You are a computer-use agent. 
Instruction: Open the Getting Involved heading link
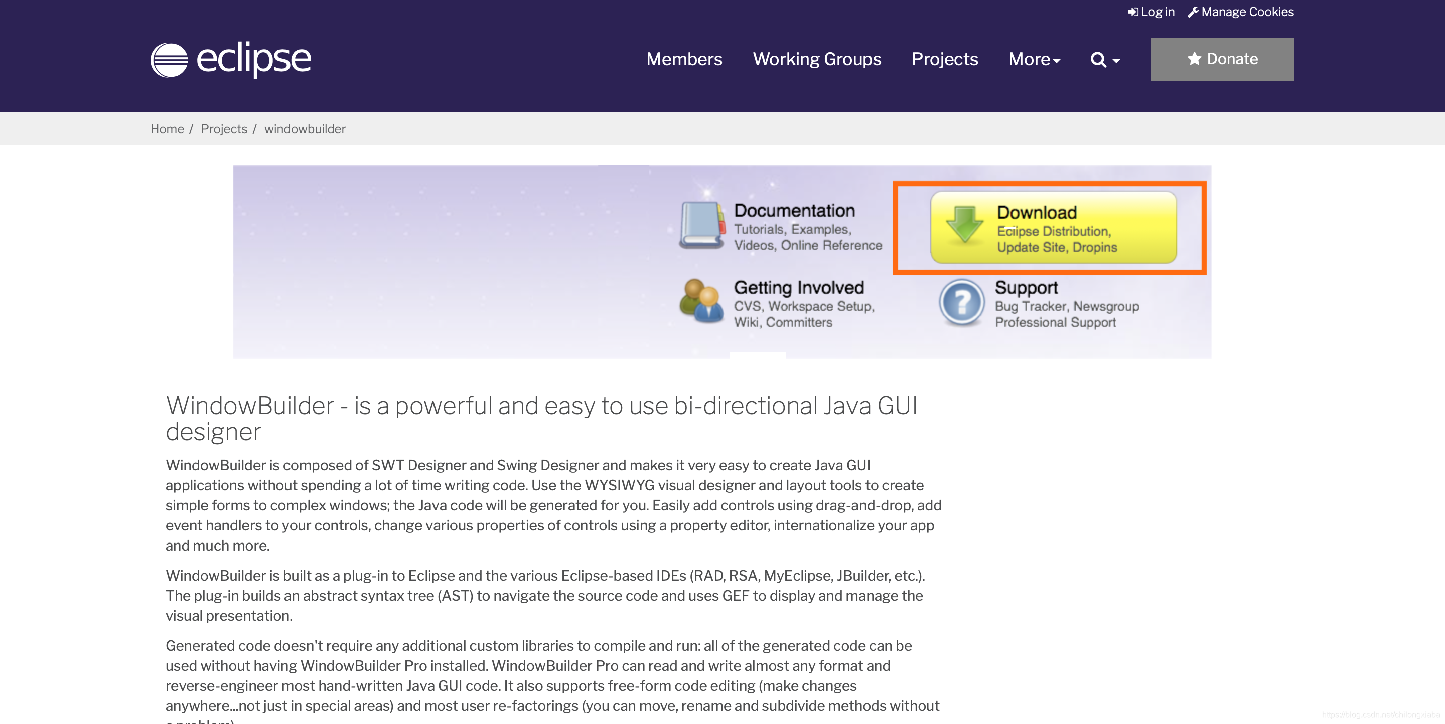[x=799, y=287]
